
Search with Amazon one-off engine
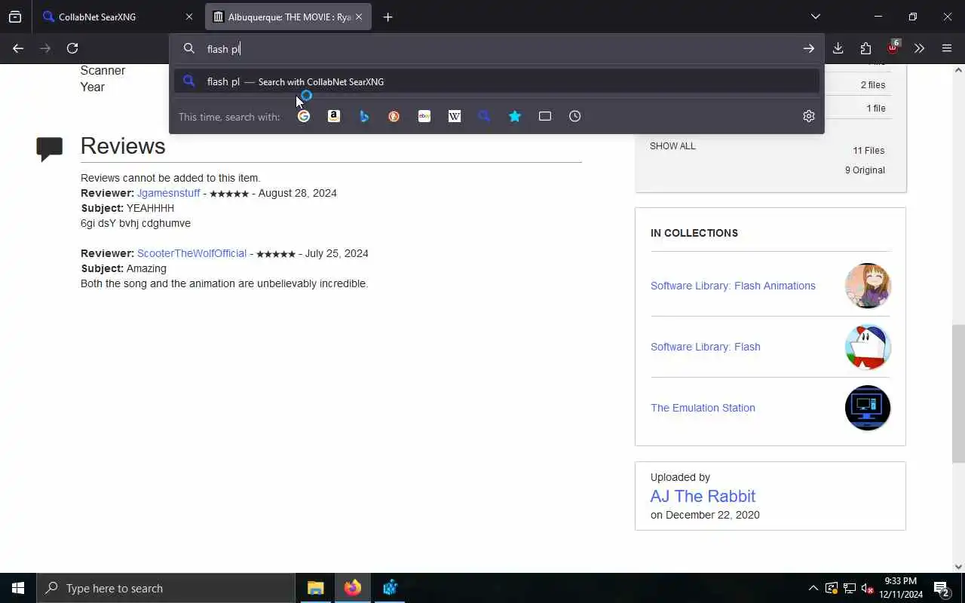click(x=334, y=116)
